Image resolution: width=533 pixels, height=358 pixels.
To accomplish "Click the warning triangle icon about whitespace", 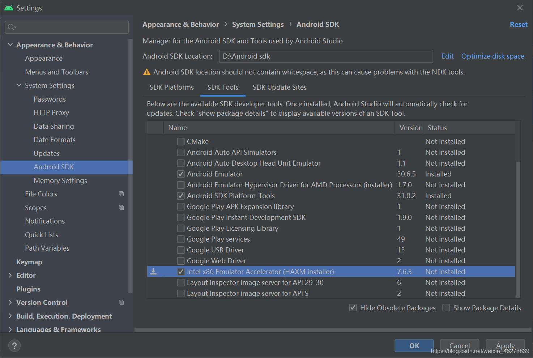I will click(x=147, y=72).
